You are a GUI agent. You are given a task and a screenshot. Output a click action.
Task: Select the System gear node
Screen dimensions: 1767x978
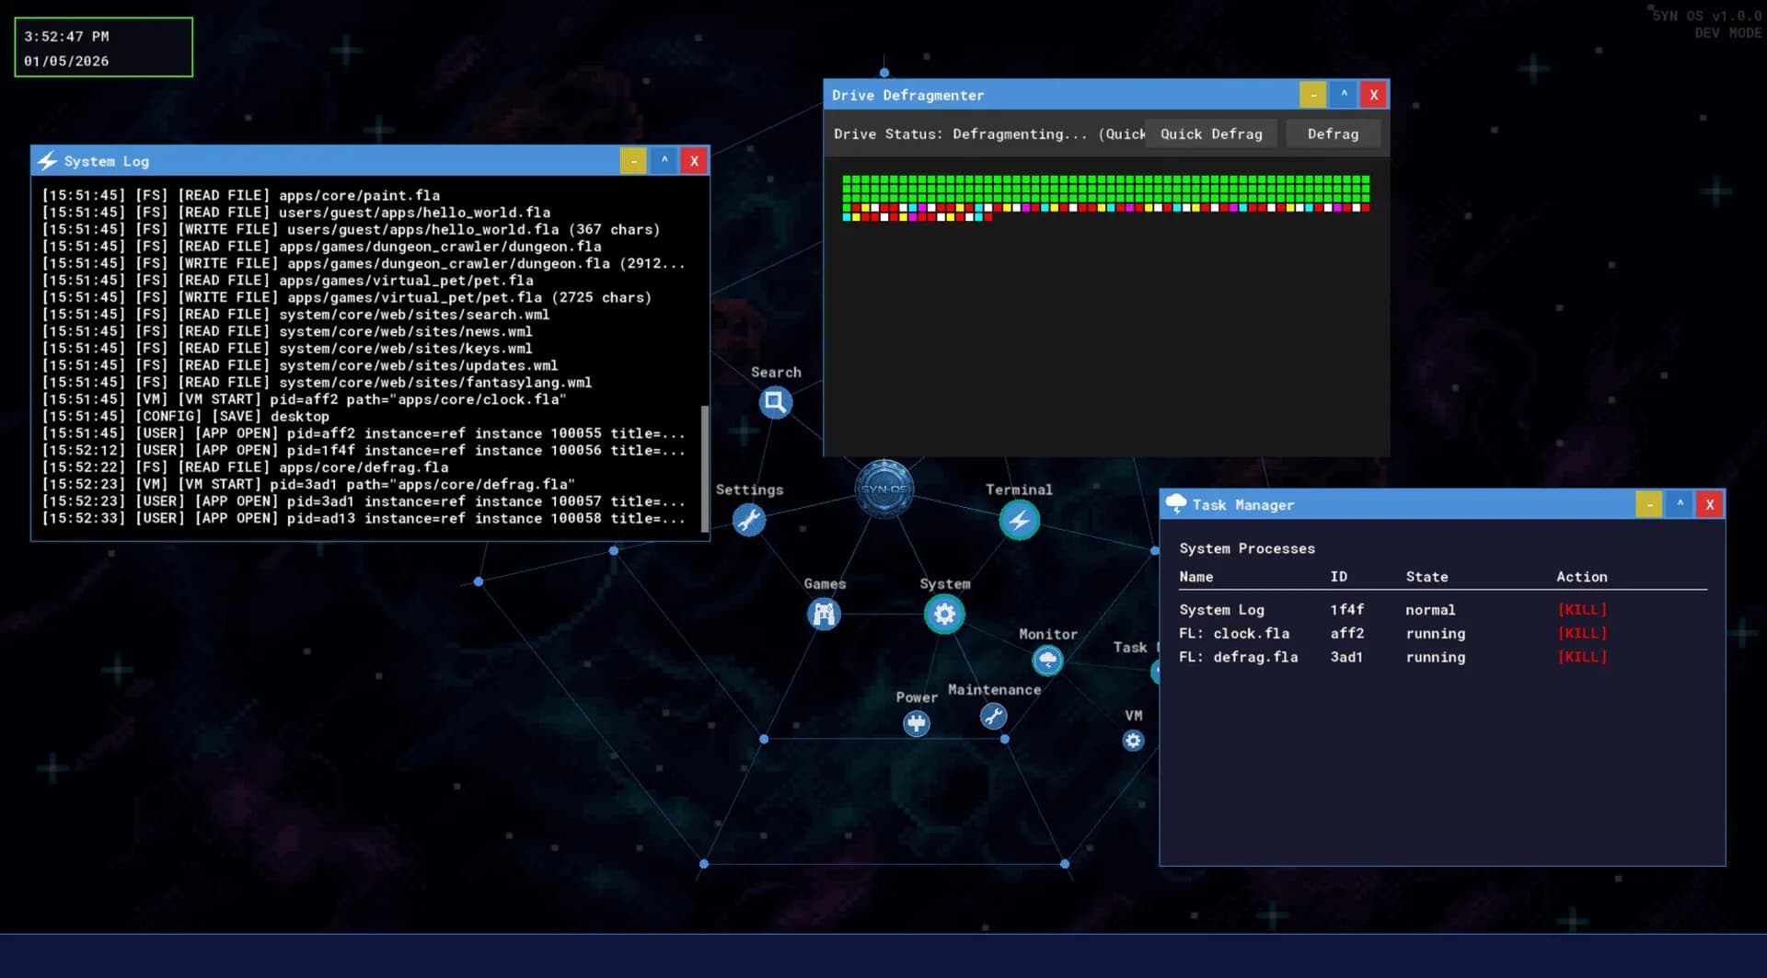click(944, 614)
